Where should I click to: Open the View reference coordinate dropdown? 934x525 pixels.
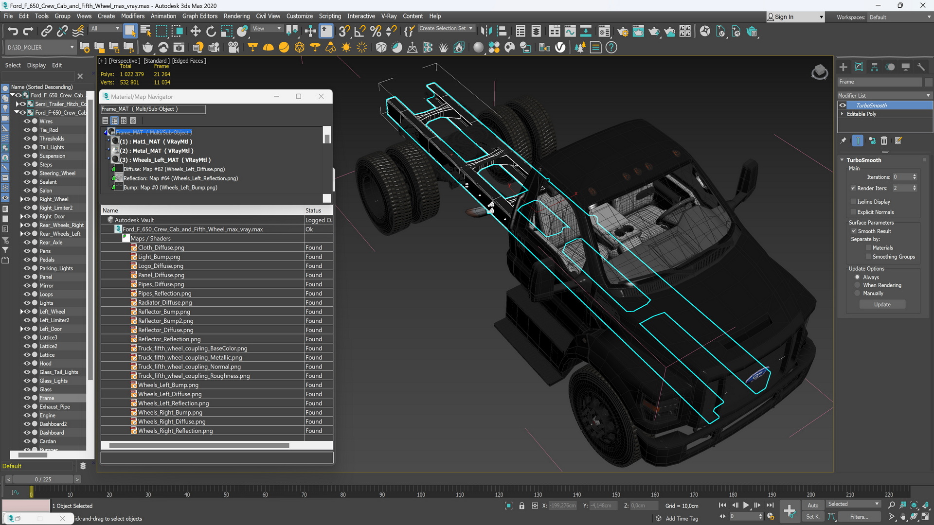[267, 29]
